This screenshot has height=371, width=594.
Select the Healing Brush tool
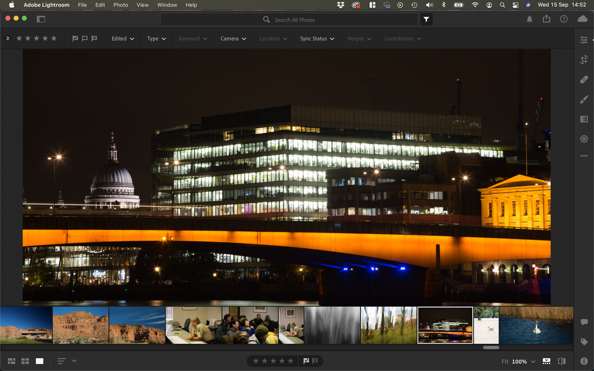point(584,79)
